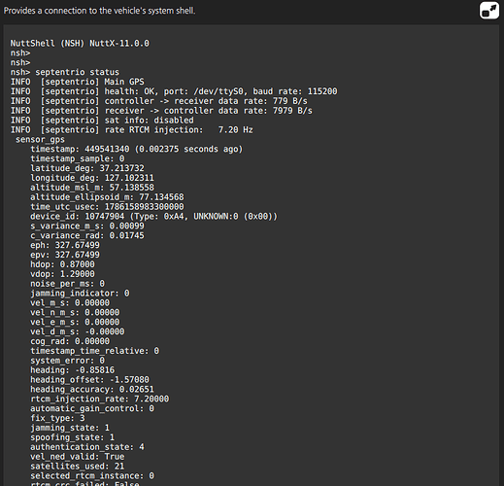Image resolution: width=504 pixels, height=486 pixels.
Task: Click the 'vel_ned_valid: True' line
Action: tap(78, 457)
